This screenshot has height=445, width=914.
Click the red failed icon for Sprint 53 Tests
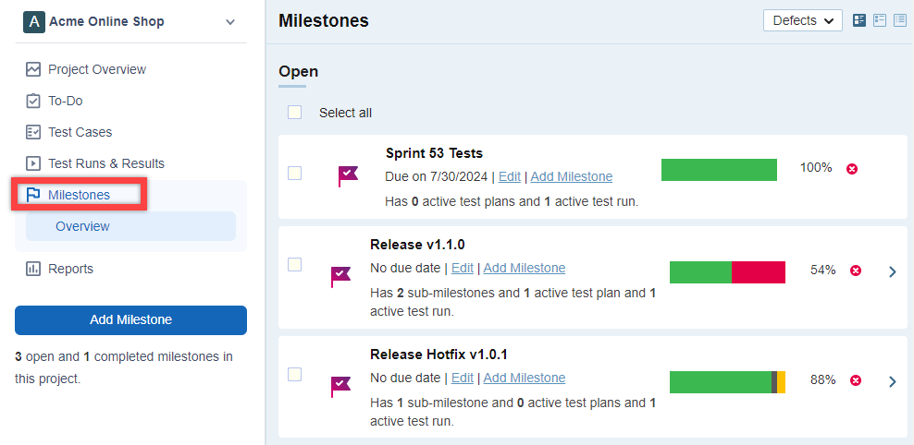(852, 169)
